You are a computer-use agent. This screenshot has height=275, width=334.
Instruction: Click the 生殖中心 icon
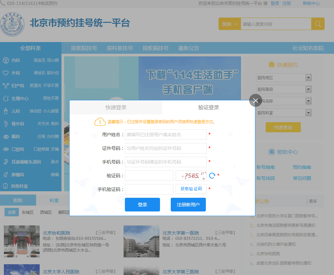(x=6, y=98)
